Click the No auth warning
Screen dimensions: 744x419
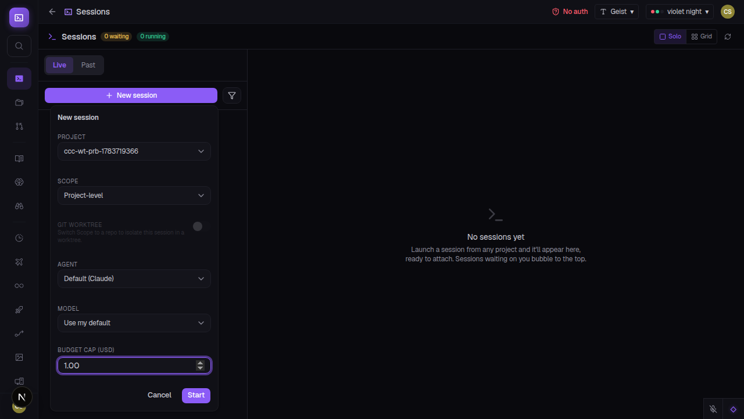pos(570,12)
